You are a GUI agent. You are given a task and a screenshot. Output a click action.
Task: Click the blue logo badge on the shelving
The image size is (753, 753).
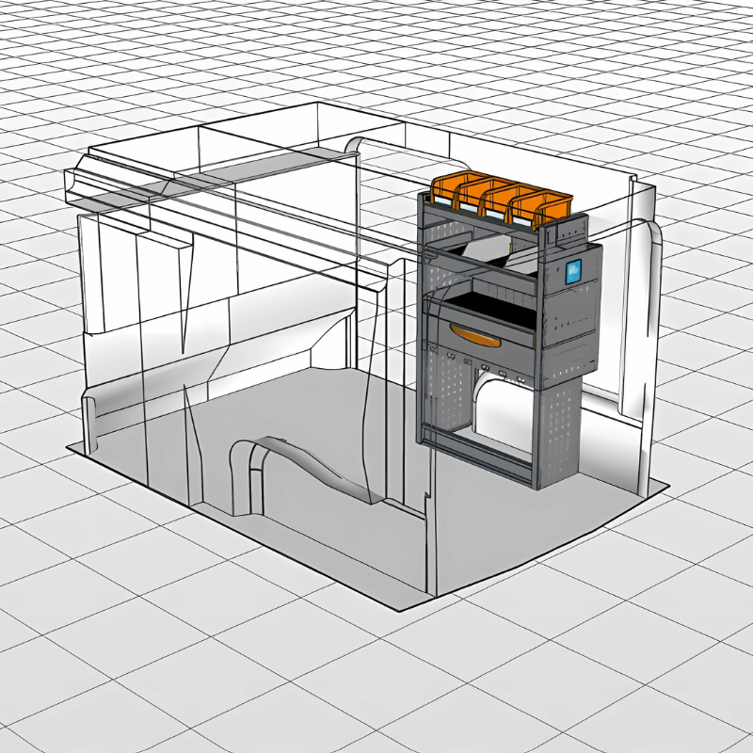coord(573,274)
